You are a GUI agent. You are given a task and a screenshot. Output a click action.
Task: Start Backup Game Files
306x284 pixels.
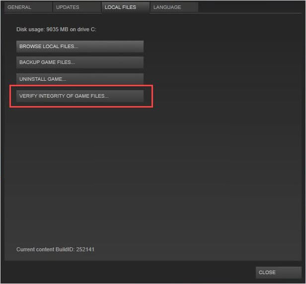point(80,62)
